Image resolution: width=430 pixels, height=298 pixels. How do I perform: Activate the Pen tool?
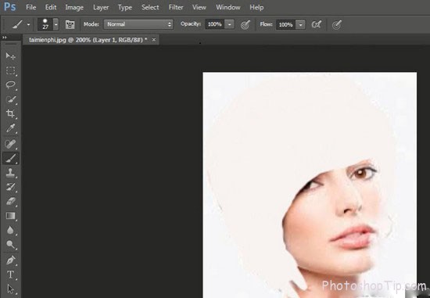[11, 260]
